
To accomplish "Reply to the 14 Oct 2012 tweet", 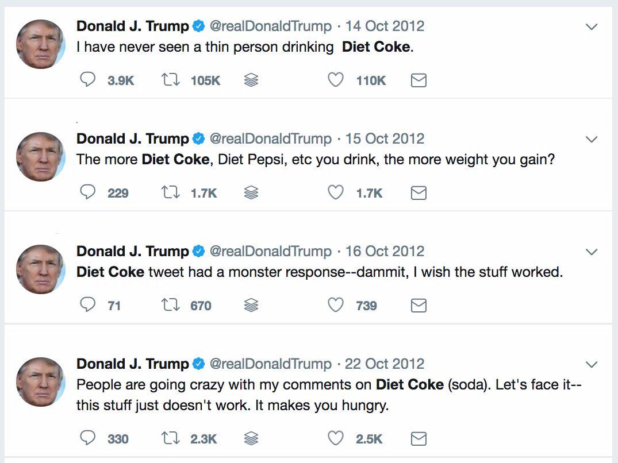I will point(87,80).
